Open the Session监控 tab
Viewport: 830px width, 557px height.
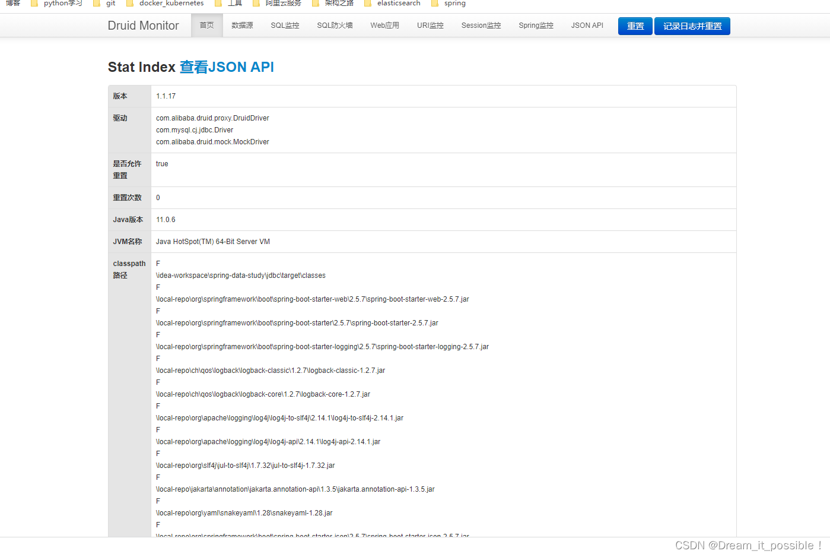pos(481,26)
